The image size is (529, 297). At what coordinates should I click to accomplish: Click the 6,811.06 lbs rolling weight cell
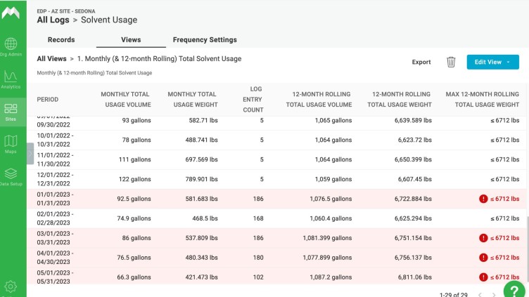[414, 277]
